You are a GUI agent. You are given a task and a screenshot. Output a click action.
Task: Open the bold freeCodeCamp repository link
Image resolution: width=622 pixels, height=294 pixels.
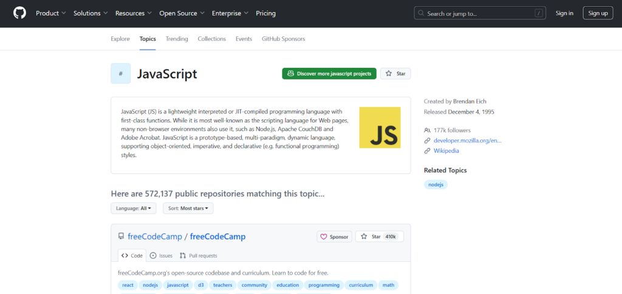(218, 236)
